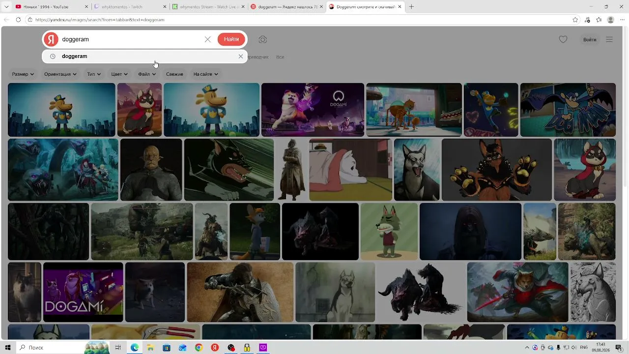Click the Yandex logo icon
Viewport: 629px width, 354px height.
pyautogui.click(x=51, y=39)
